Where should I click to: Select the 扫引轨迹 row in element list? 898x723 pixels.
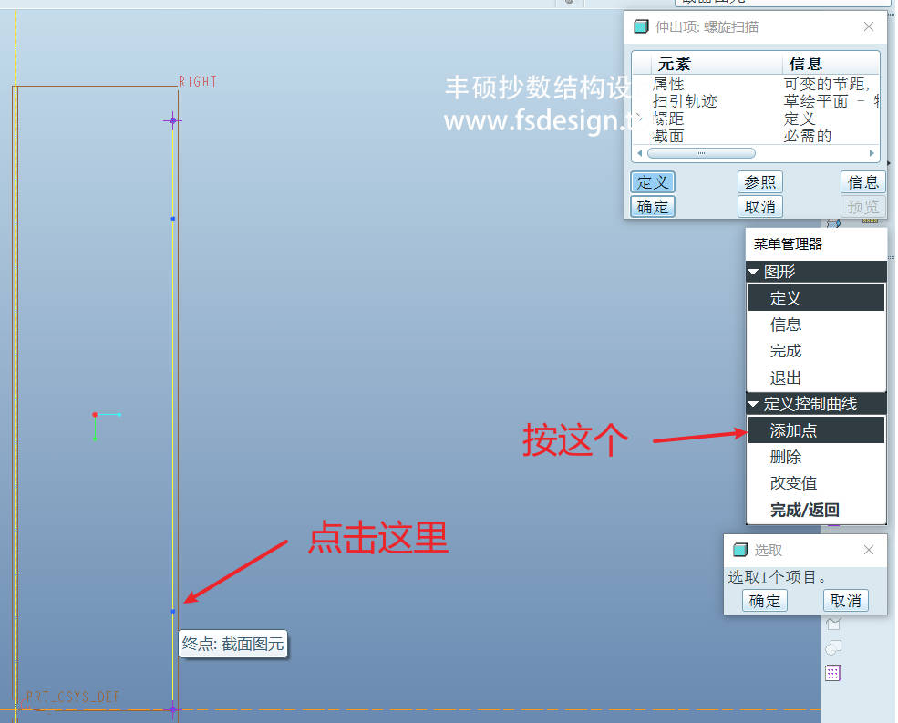click(685, 101)
